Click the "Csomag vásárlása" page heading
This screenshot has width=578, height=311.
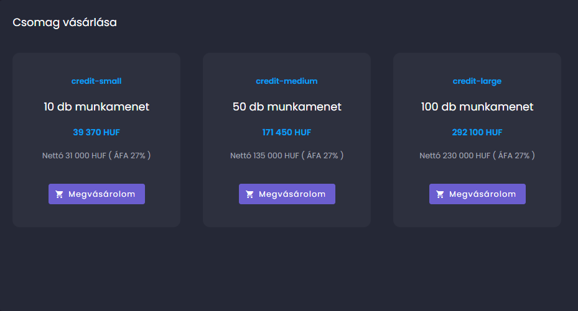pos(65,22)
